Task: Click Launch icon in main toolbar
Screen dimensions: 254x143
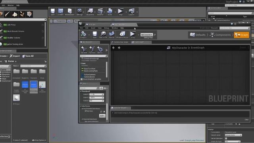Action: pos(131,12)
